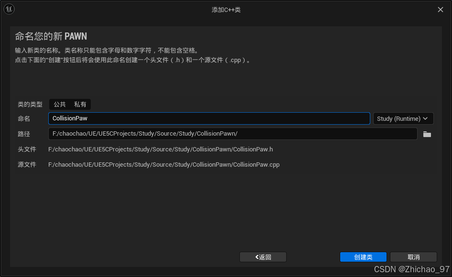Click the 源文件 label
Image resolution: width=452 pixels, height=277 pixels.
point(27,165)
